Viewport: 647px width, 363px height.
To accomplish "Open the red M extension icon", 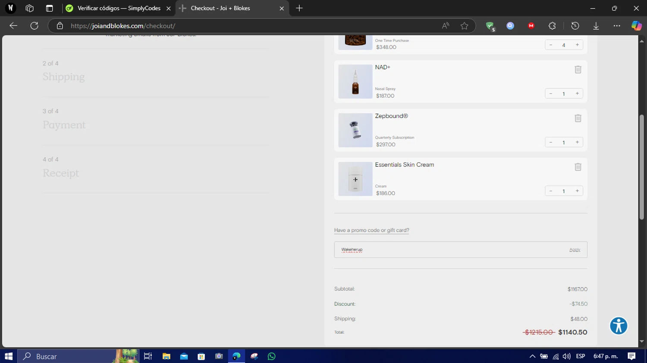I will (531, 26).
